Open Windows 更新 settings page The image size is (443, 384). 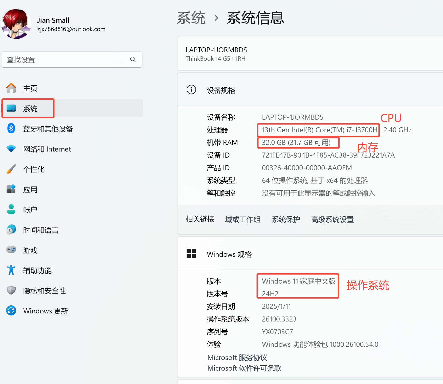[x=72, y=311]
